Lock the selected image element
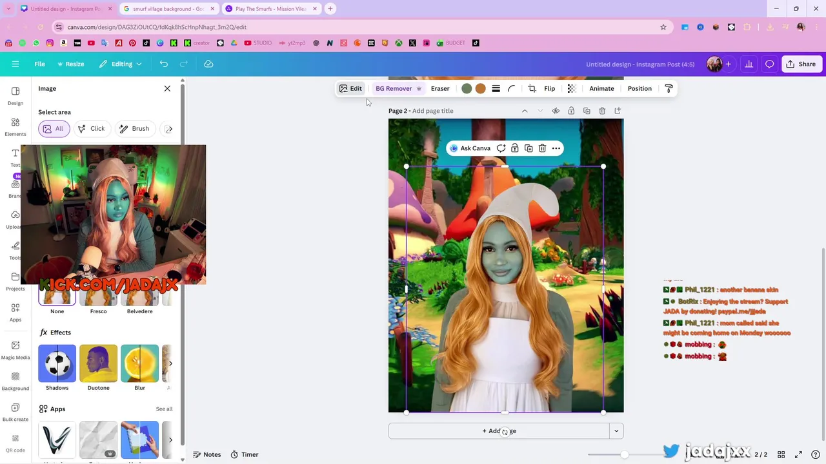Screen dimensions: 826x464 click(x=514, y=148)
